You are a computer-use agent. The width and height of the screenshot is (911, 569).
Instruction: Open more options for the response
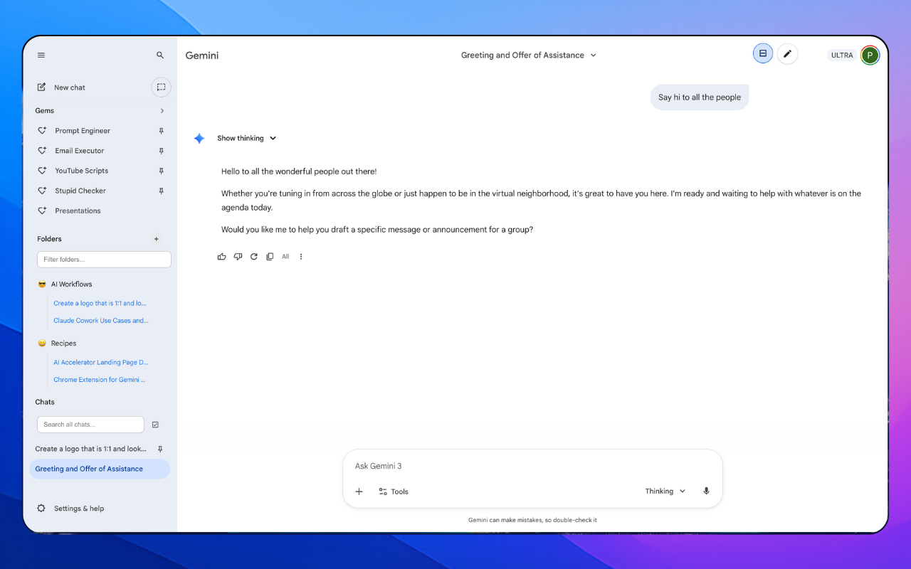(300, 256)
